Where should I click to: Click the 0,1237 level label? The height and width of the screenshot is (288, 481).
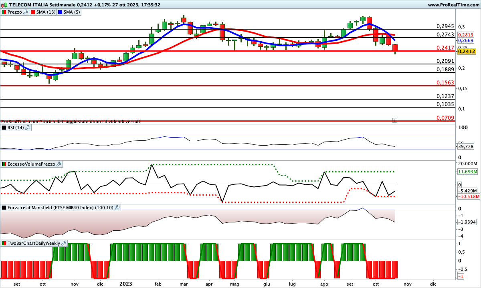tap(445, 96)
